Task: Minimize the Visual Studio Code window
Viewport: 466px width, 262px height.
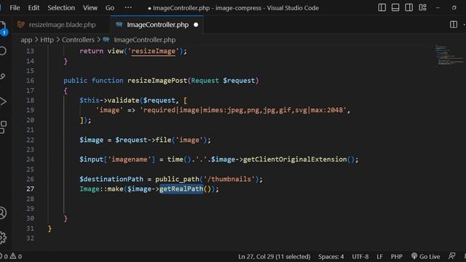Action: pyautogui.click(x=438, y=8)
